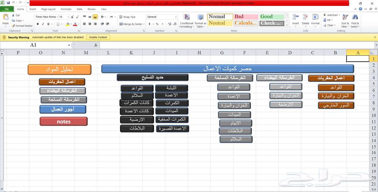Open Conditional Formatting
Image resolution: width=378 pixels, height=192 pixels.
pos(186,21)
